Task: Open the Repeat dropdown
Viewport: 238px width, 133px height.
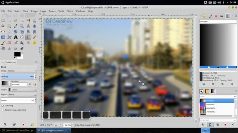Action: point(22,95)
